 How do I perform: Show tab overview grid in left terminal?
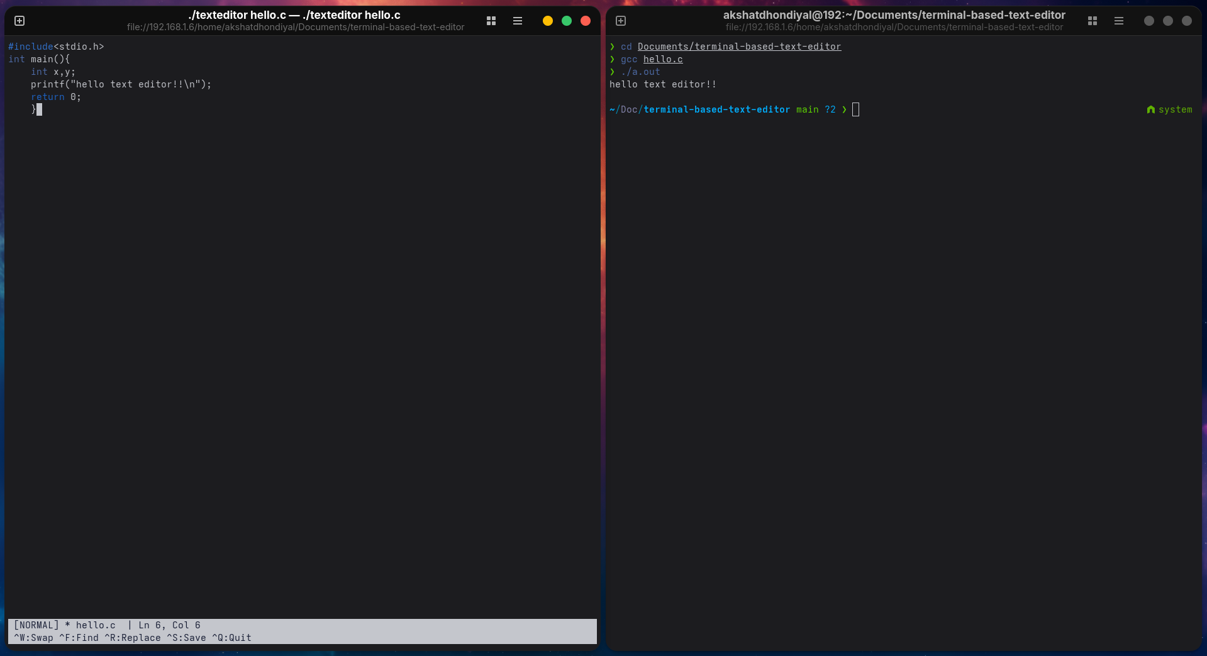pos(491,21)
